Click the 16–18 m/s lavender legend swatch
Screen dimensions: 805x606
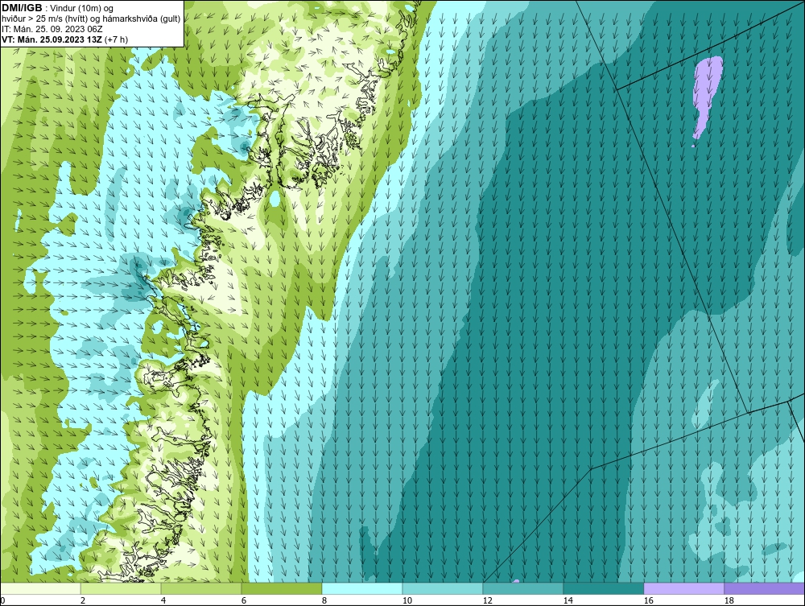tap(683, 588)
